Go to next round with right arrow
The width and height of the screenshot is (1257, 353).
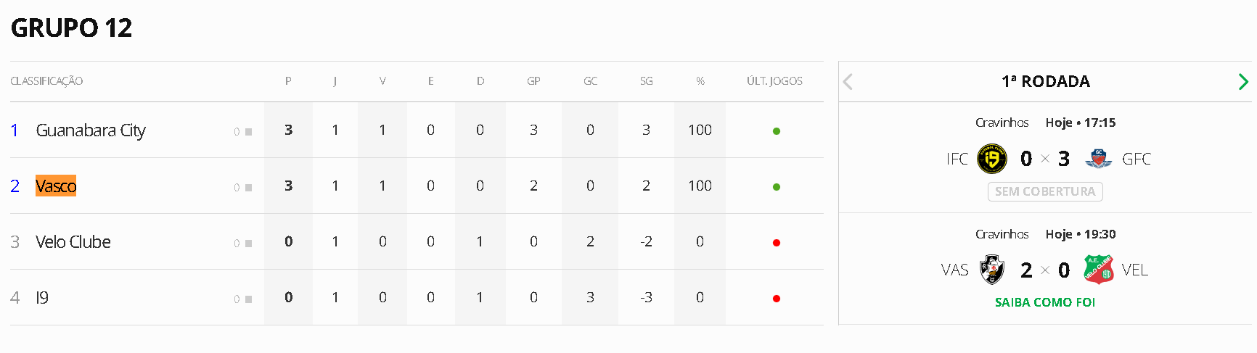tap(1243, 82)
